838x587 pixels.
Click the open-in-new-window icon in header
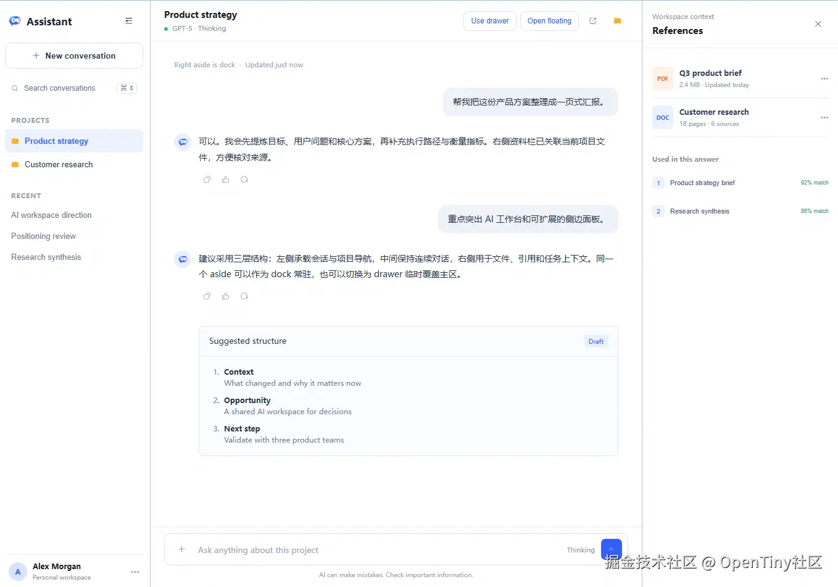[593, 21]
